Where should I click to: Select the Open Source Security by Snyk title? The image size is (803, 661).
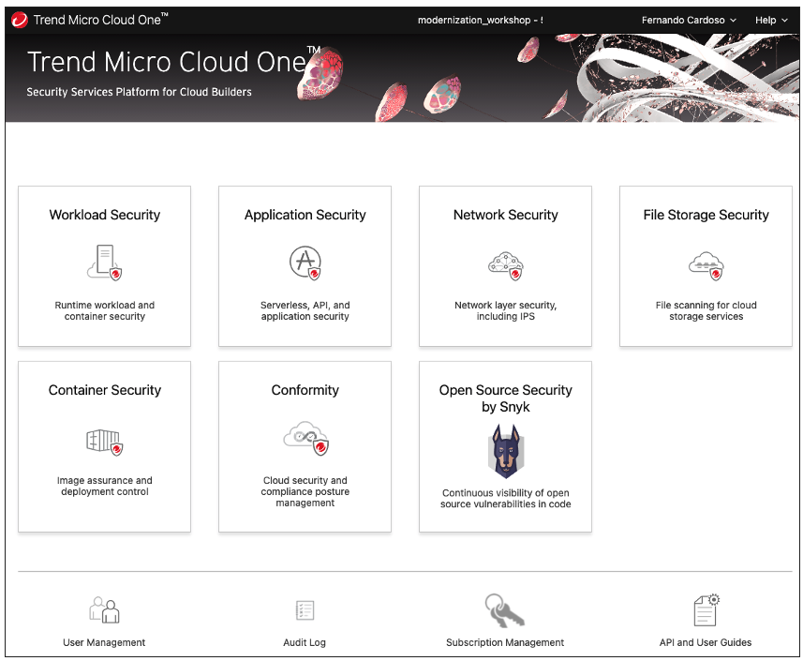click(x=505, y=398)
